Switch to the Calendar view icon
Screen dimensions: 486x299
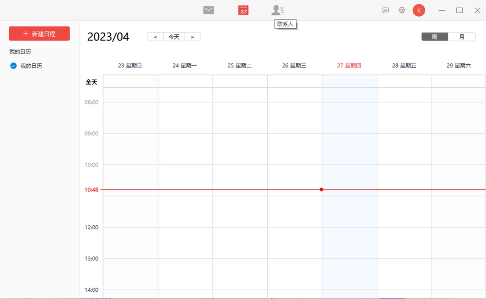[243, 10]
